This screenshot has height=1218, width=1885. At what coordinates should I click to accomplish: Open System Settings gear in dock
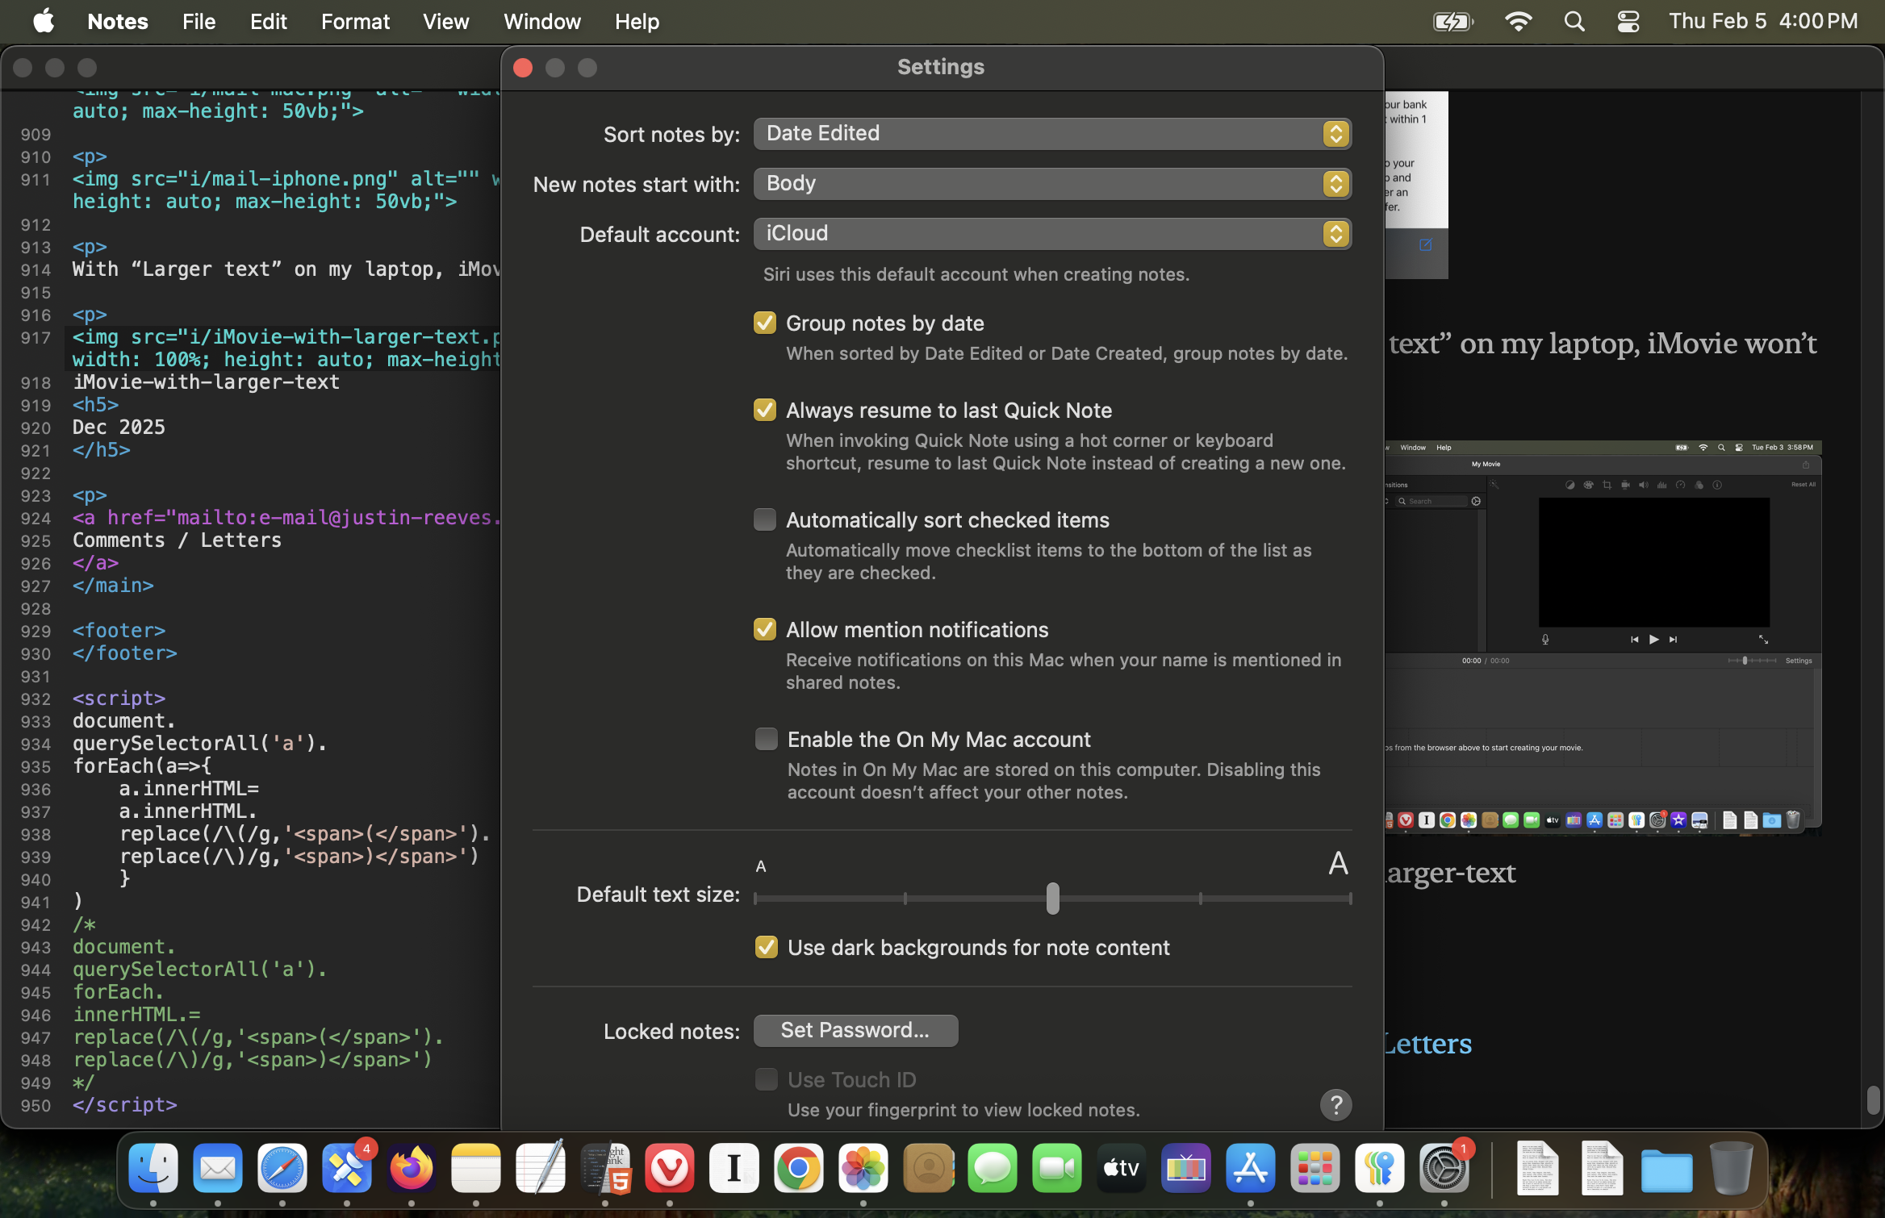pos(1444,1168)
